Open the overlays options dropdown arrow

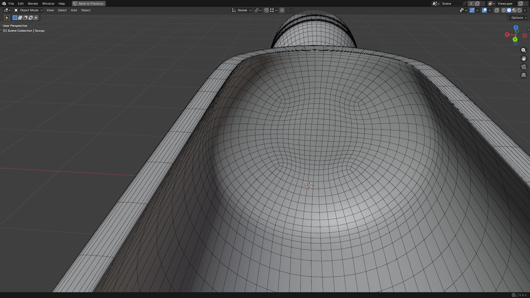490,10
